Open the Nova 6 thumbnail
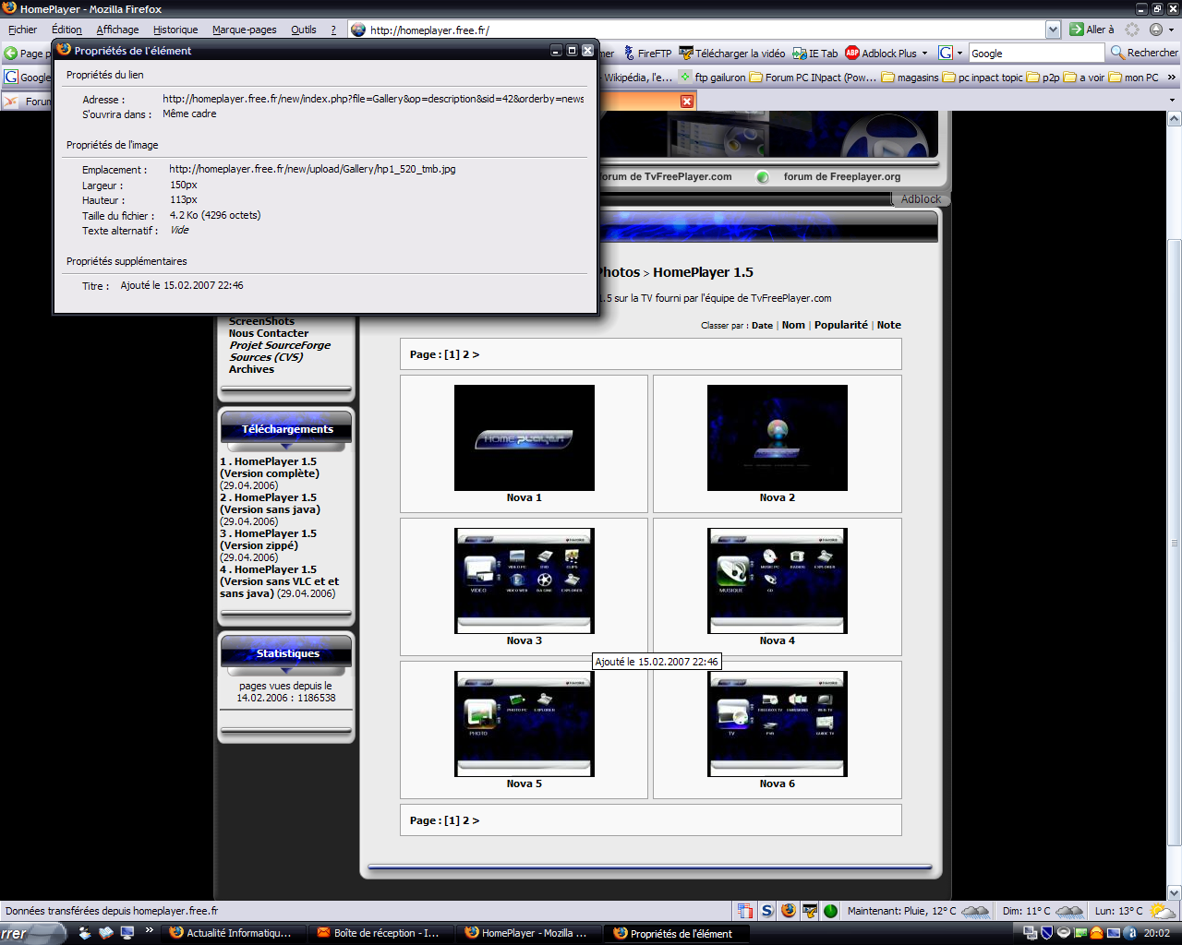1182x945 pixels. pos(777,724)
